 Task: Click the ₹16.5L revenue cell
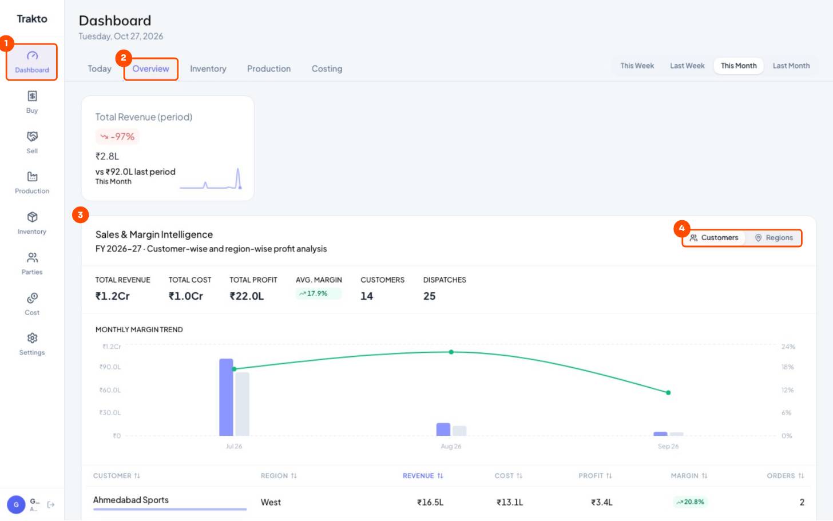click(430, 503)
